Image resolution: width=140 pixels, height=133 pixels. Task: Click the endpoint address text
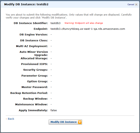88,29
